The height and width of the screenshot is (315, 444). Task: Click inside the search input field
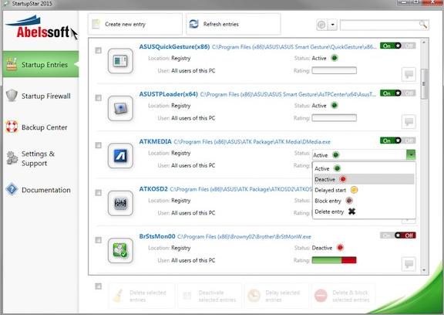379,25
